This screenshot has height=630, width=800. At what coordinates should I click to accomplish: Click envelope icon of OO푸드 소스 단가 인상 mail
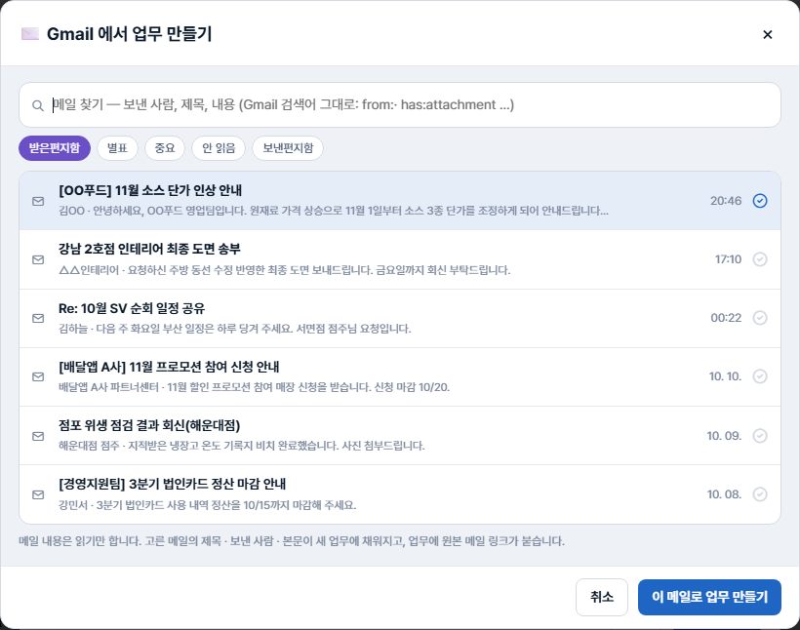[38, 201]
